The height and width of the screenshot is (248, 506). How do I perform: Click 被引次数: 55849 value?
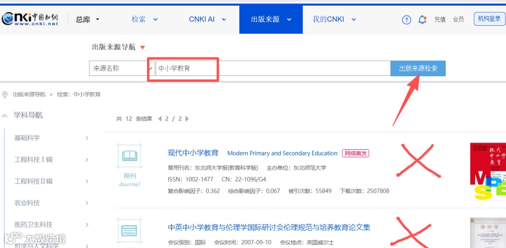click(310, 191)
